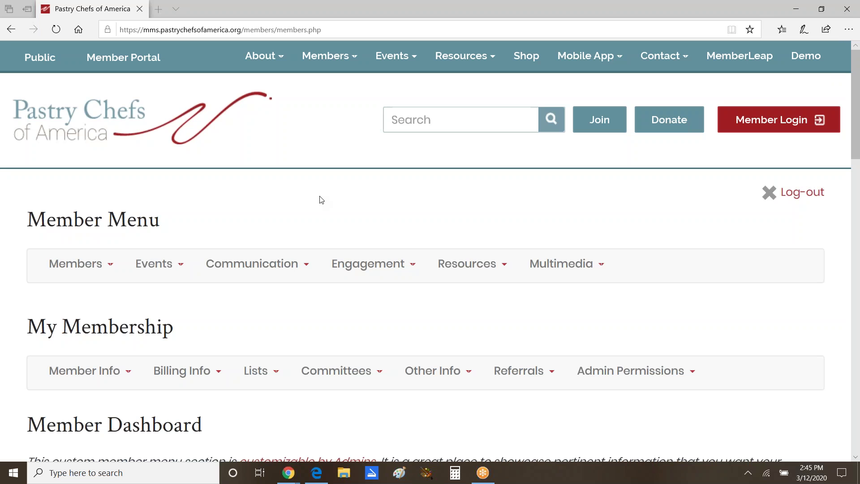Open Windows Start menu
Viewport: 860px width, 484px height.
[x=13, y=473]
